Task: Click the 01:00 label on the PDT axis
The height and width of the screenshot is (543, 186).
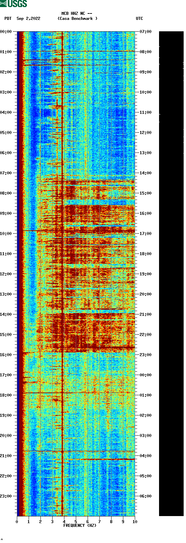Action: 6,52
